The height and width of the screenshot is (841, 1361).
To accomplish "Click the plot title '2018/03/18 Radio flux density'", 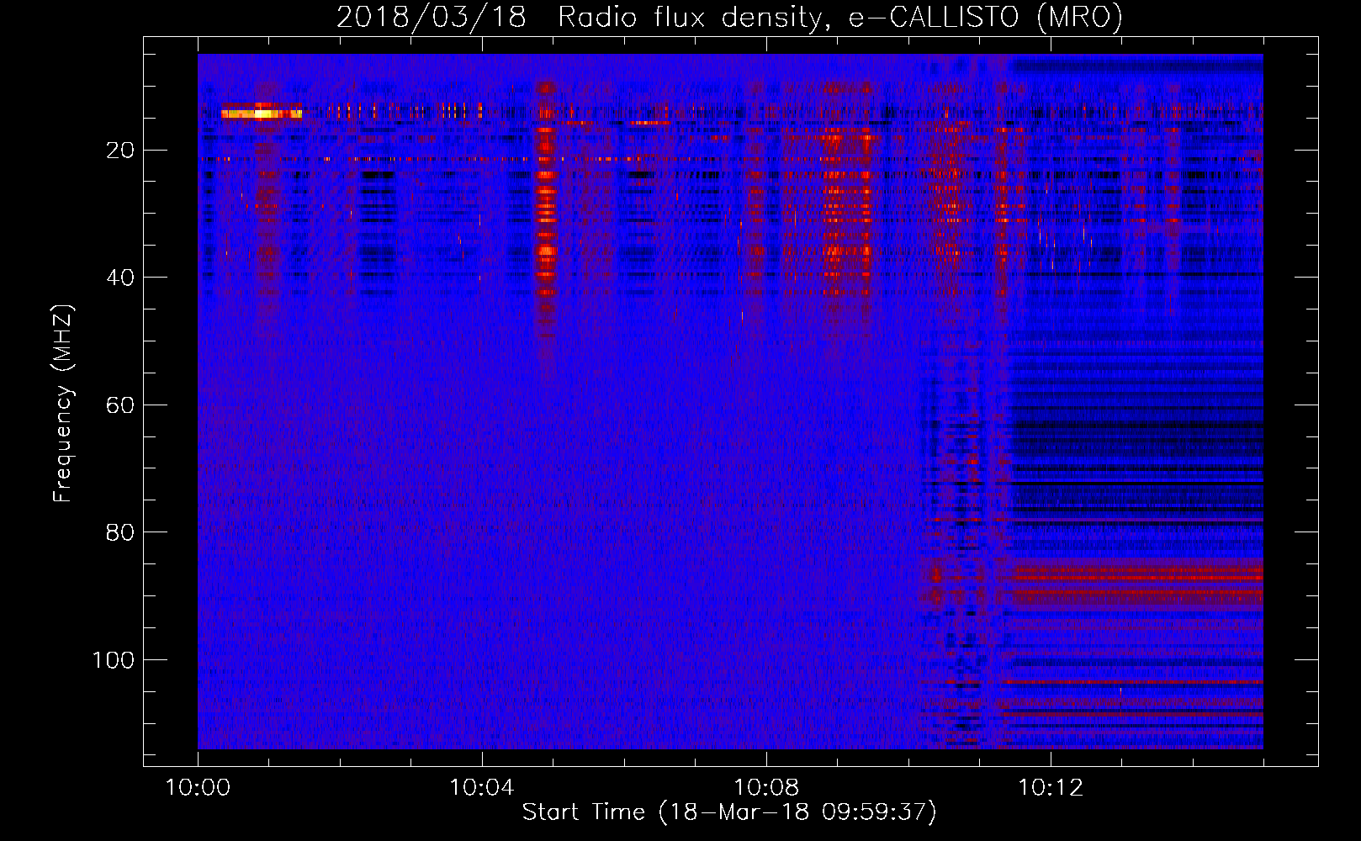I will pyautogui.click(x=578, y=17).
